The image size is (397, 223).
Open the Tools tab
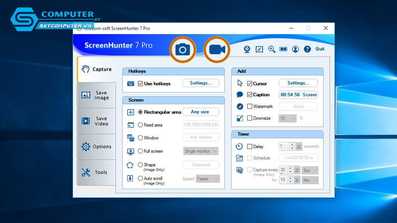tap(96, 172)
